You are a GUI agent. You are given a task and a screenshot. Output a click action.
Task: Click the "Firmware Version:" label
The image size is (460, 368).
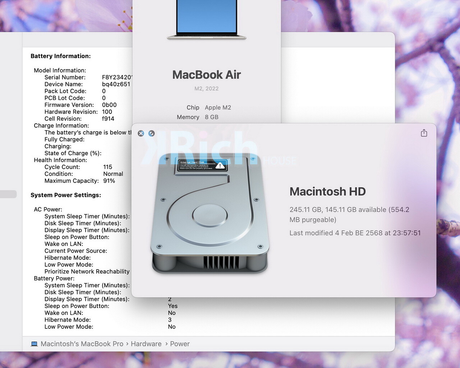click(x=69, y=105)
